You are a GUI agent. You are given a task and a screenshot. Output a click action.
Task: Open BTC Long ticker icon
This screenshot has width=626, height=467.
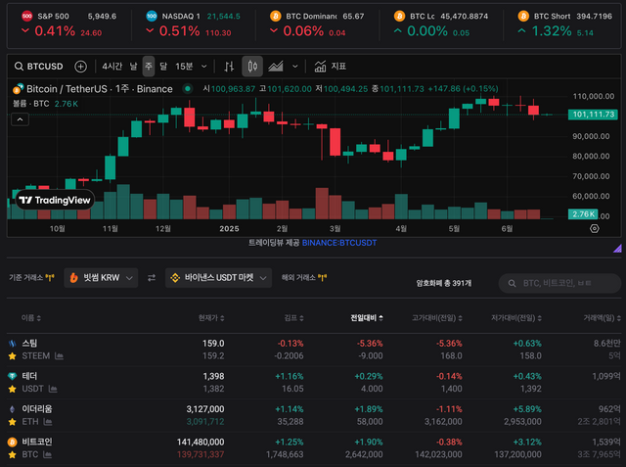pos(399,16)
